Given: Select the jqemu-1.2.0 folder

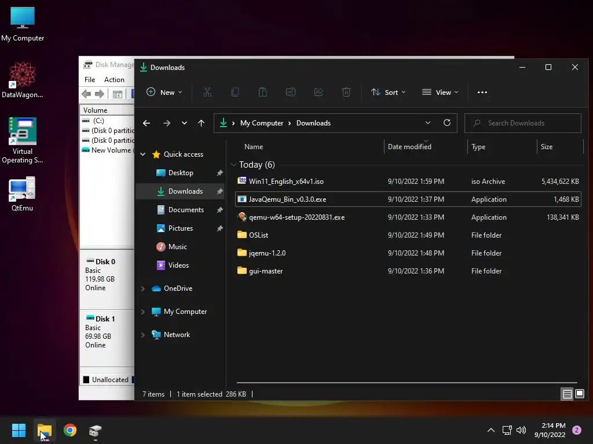Looking at the screenshot, I should coord(408,253).
